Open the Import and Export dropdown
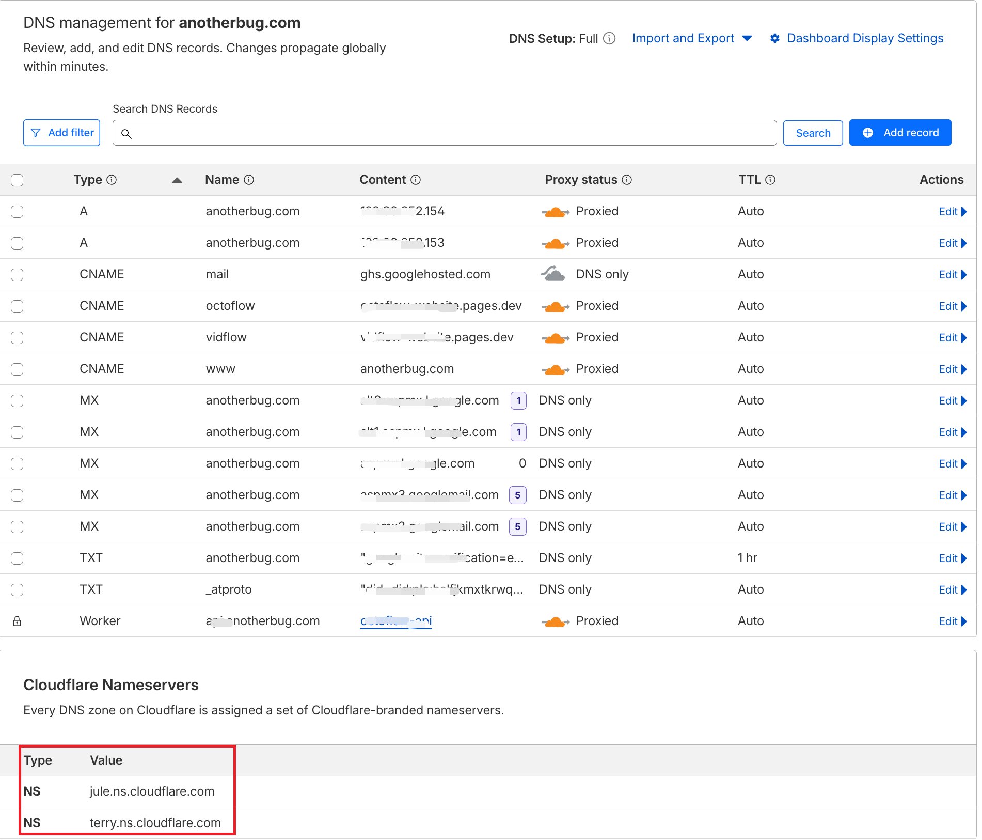The height and width of the screenshot is (840, 982). (692, 38)
